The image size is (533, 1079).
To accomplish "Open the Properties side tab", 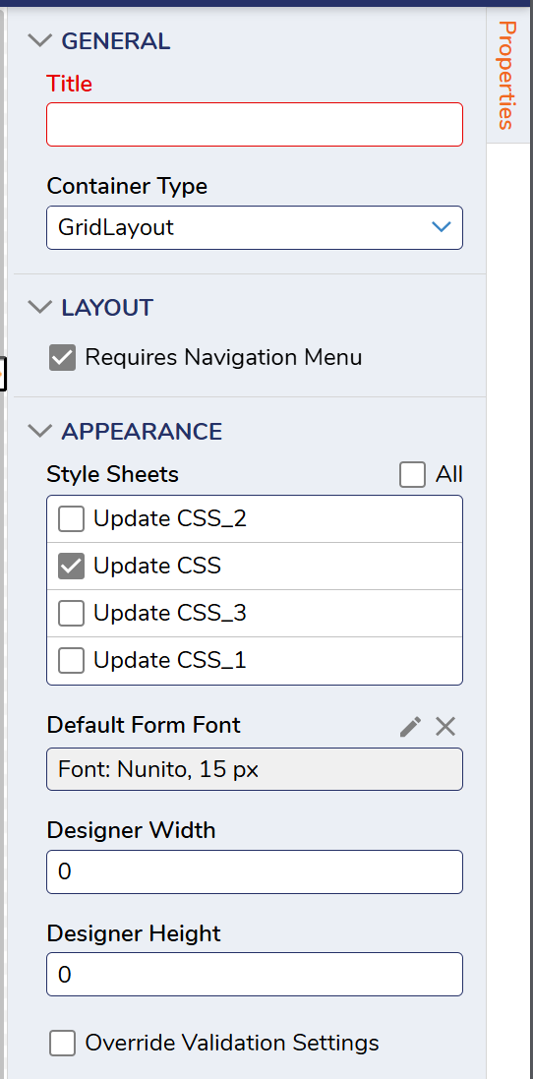I will click(506, 75).
